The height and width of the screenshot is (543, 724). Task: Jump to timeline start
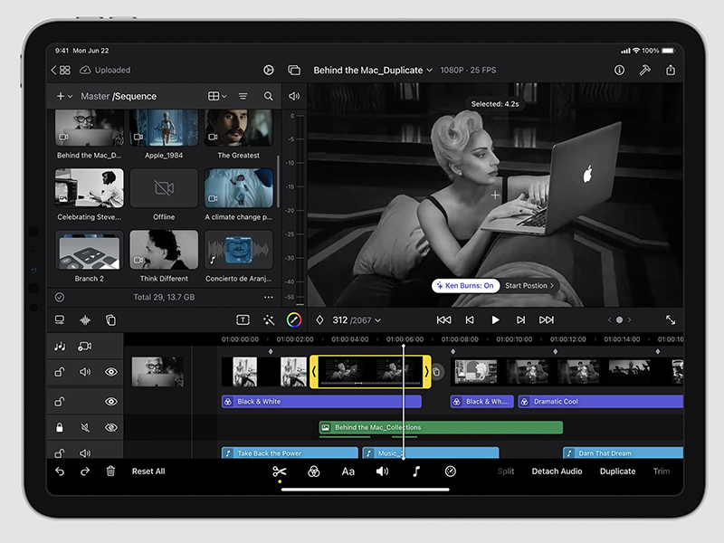[x=443, y=320]
